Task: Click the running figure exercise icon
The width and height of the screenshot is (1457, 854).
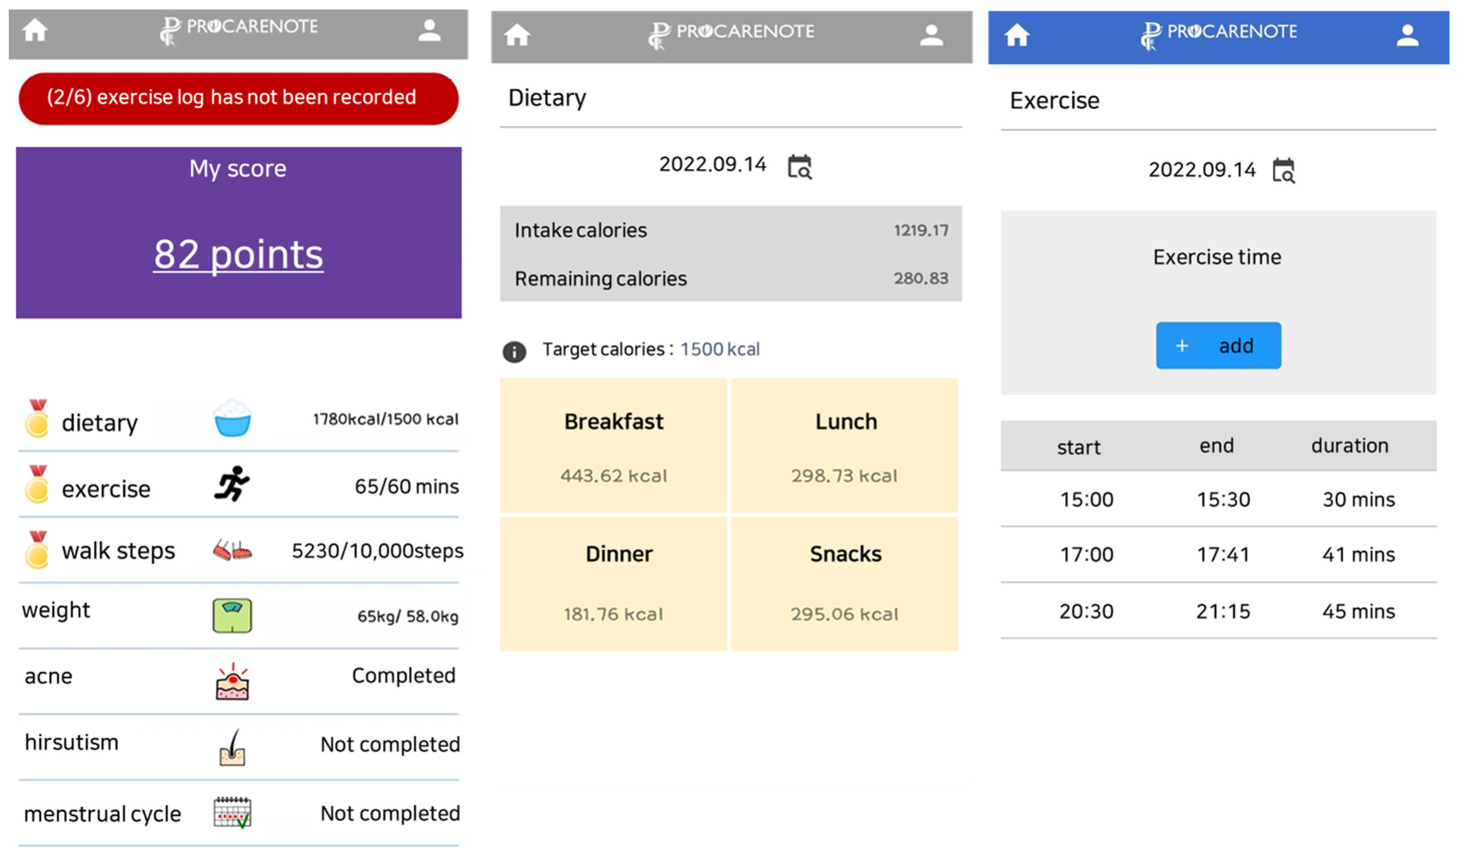Action: 232,484
